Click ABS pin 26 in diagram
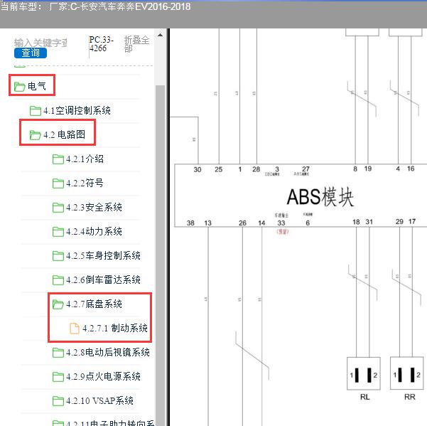 pyautogui.click(x=243, y=223)
